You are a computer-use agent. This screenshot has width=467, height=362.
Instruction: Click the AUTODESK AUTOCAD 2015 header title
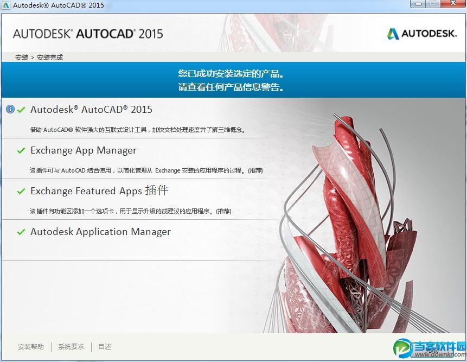point(88,34)
